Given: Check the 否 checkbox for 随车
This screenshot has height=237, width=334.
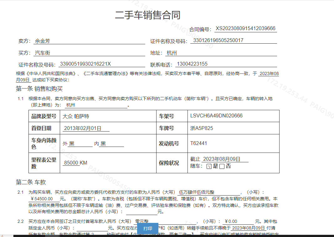Looking at the screenshot, I should click(222, 166).
